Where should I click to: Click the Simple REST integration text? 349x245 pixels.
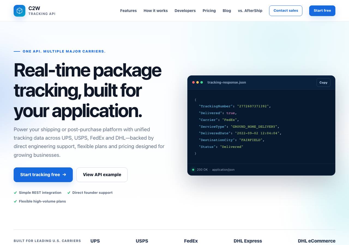tap(40, 192)
